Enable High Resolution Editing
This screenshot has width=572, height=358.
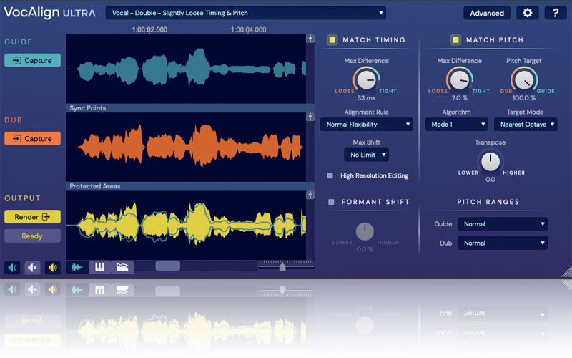coord(330,175)
